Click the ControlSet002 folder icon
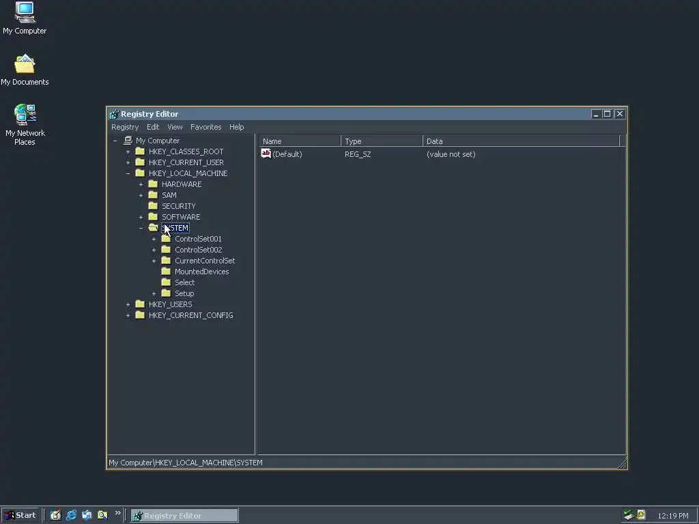 [166, 250]
